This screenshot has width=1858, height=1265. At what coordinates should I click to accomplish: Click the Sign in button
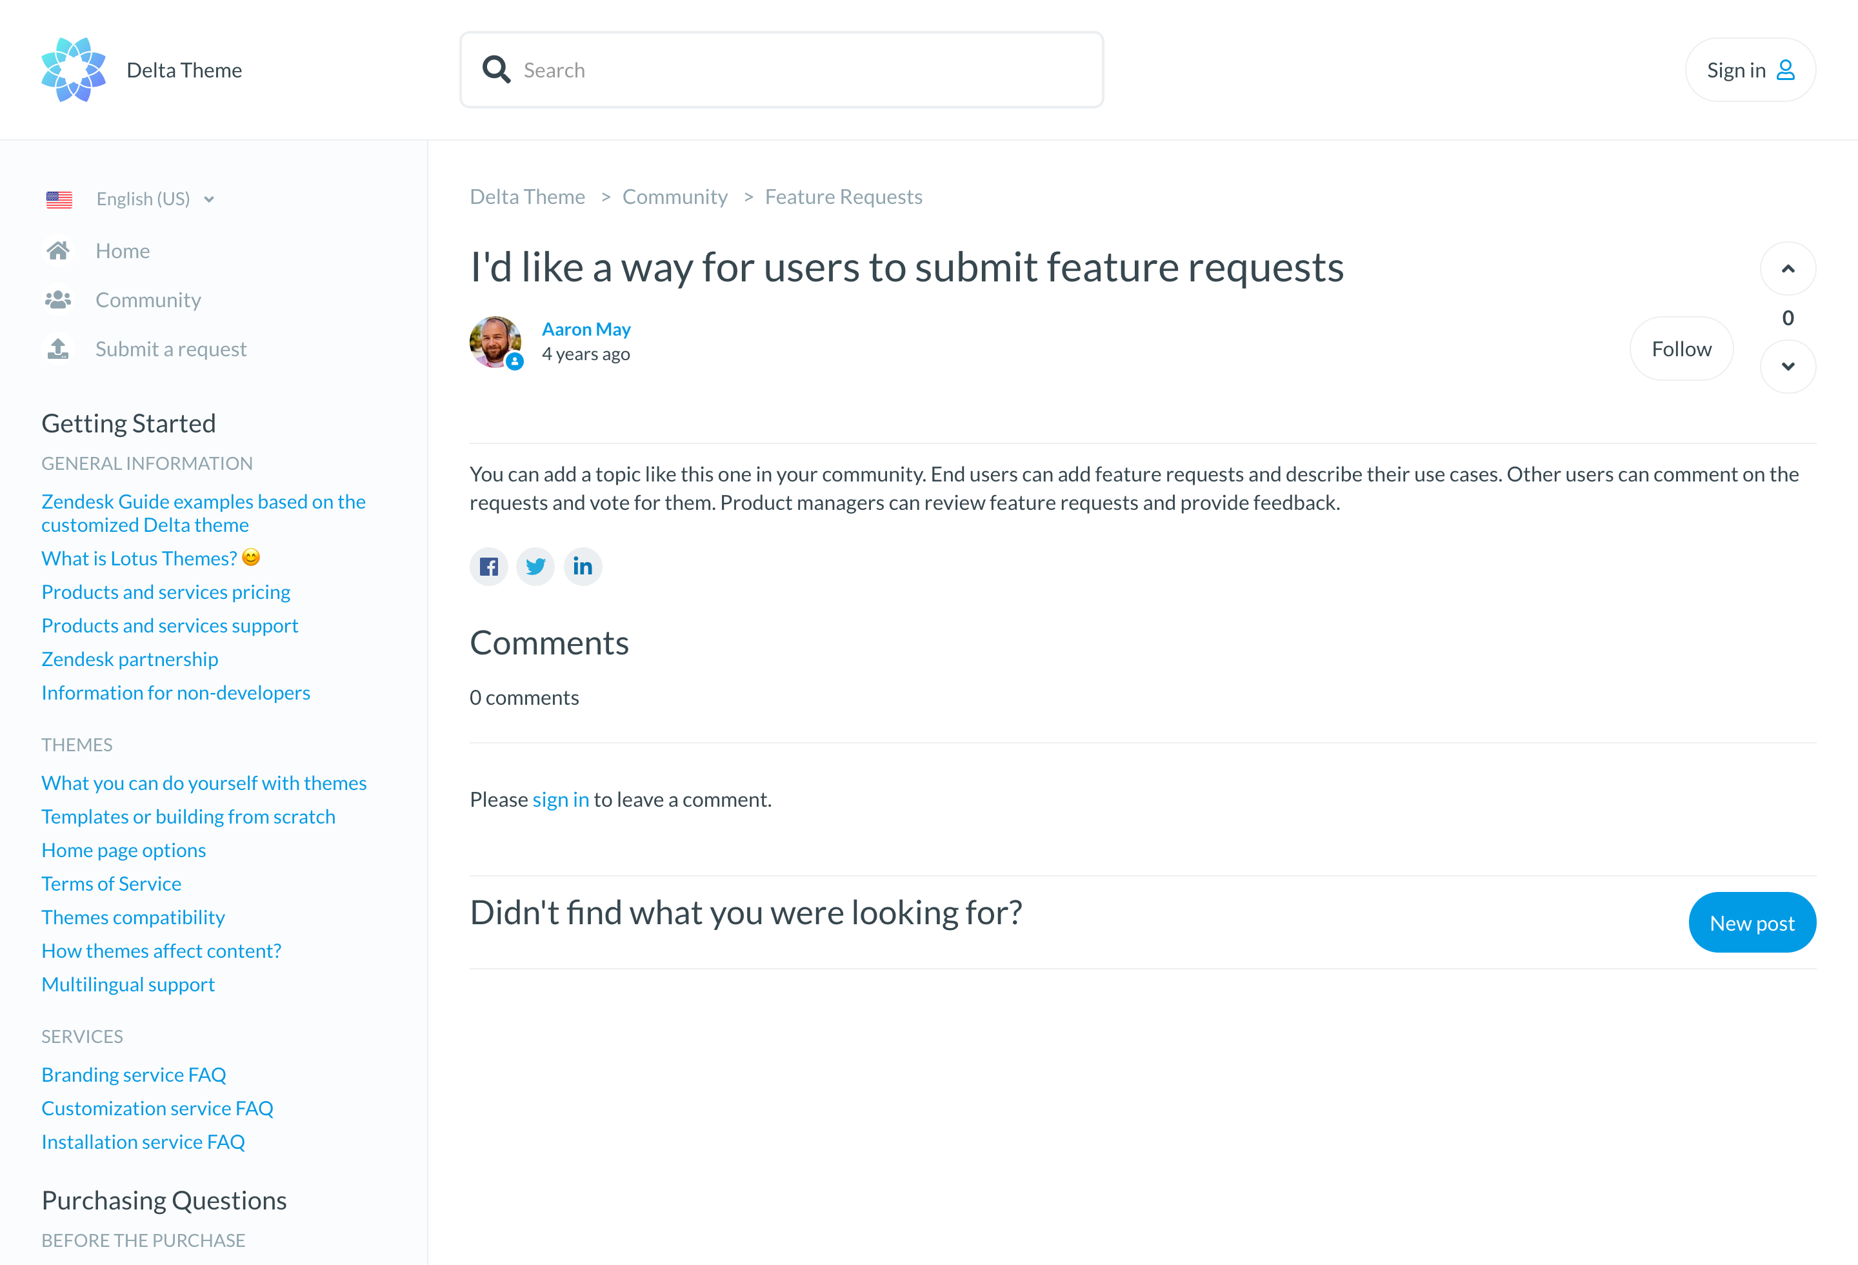pyautogui.click(x=1750, y=70)
